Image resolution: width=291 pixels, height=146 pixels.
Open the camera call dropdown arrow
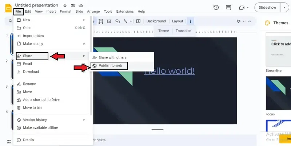(248, 8)
